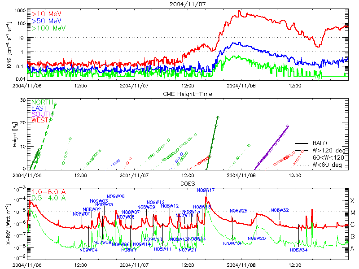Select the flare label "N07W21"
359x269 pixels.
[188, 250]
